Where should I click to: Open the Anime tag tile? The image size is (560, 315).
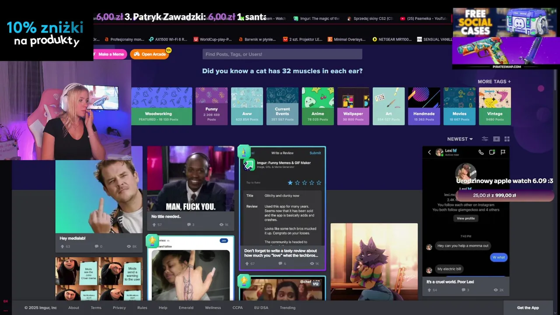click(318, 106)
